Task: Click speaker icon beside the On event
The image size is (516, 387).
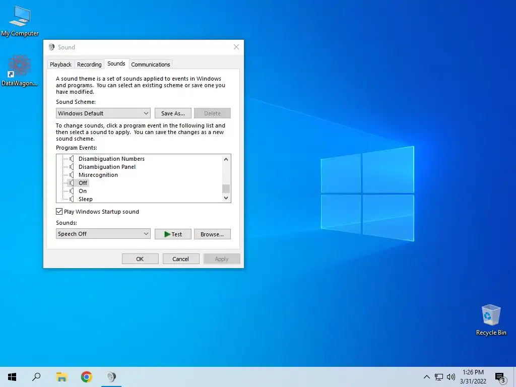Action: click(x=72, y=191)
